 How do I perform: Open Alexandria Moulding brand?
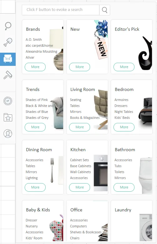tap(41, 51)
